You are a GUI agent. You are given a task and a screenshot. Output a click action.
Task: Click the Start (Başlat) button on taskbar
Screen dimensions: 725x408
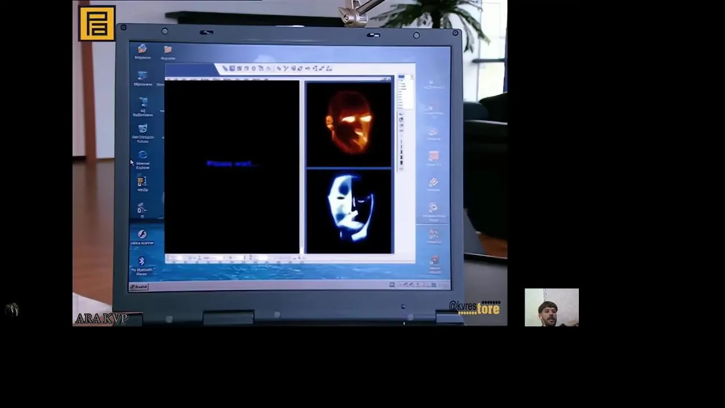click(139, 287)
